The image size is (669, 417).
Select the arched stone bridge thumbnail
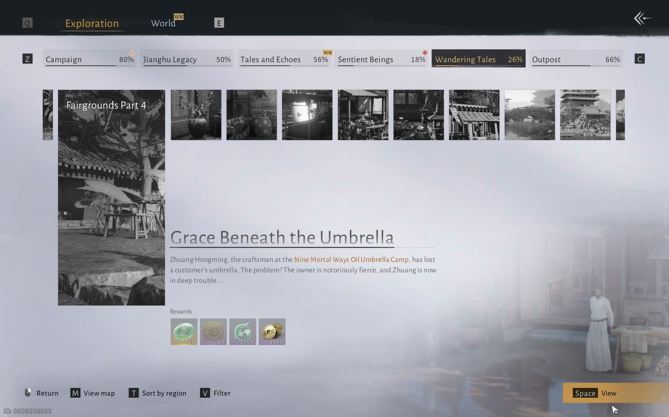[x=530, y=115]
